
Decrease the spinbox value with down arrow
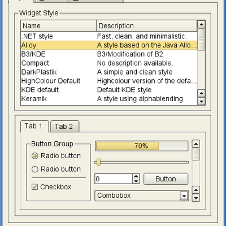(x=136, y=181)
